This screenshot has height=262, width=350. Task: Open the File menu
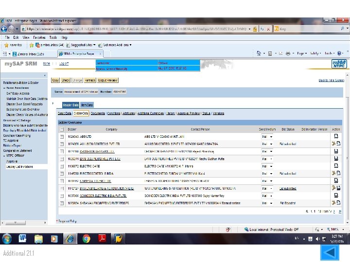point(7,37)
